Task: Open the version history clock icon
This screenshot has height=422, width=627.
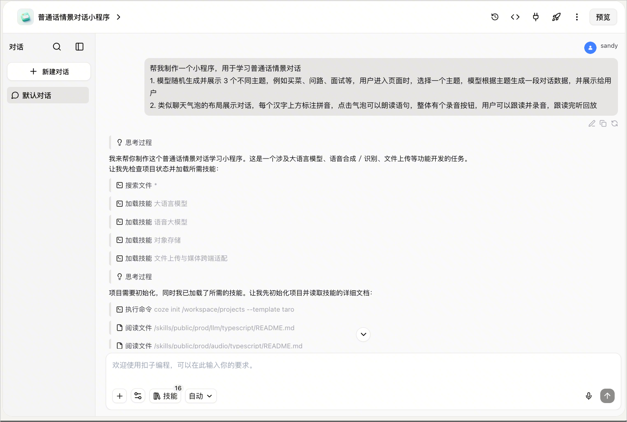Action: tap(495, 17)
